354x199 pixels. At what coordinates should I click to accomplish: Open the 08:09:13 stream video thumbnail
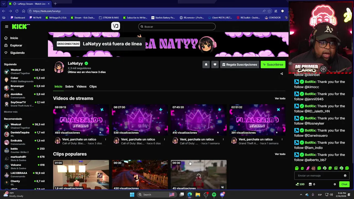(x=81, y=120)
